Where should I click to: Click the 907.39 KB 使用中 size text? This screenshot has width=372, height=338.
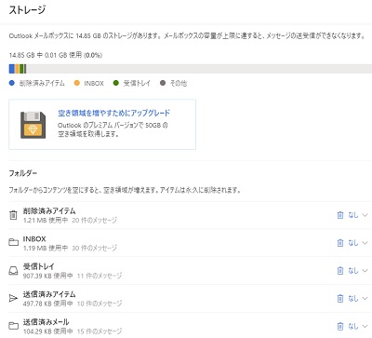coord(47,276)
